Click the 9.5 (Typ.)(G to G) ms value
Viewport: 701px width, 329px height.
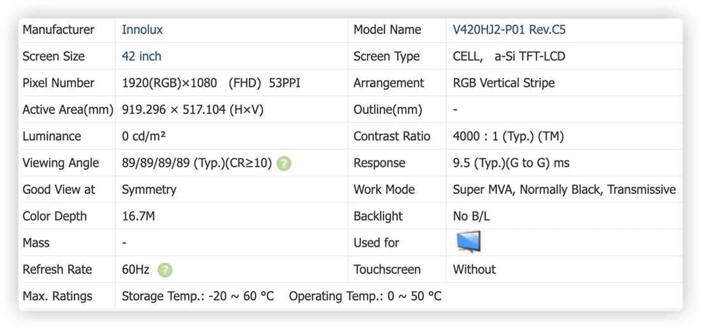click(x=511, y=163)
